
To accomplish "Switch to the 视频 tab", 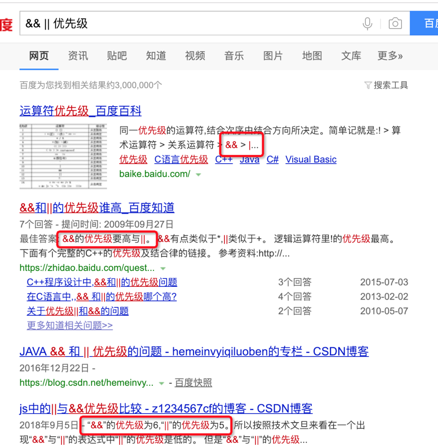I will 195,56.
